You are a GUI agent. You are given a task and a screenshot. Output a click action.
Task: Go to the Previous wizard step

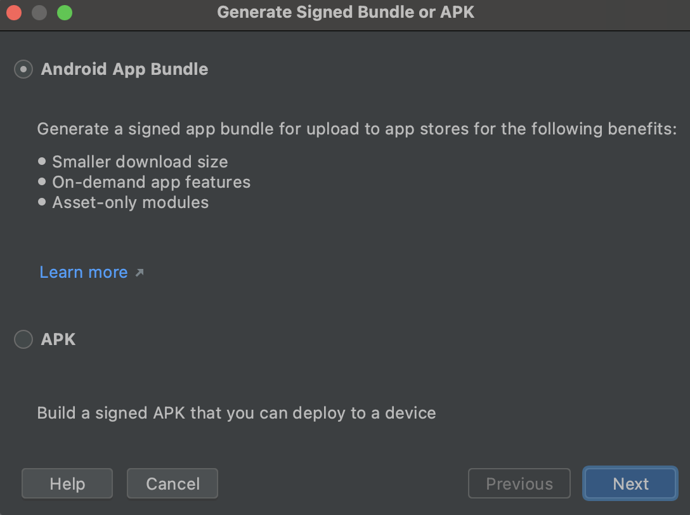519,483
